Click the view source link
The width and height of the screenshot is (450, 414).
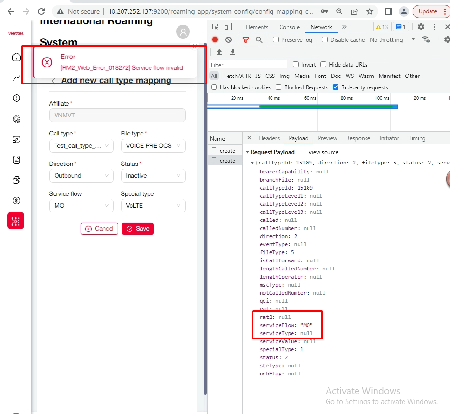(323, 152)
